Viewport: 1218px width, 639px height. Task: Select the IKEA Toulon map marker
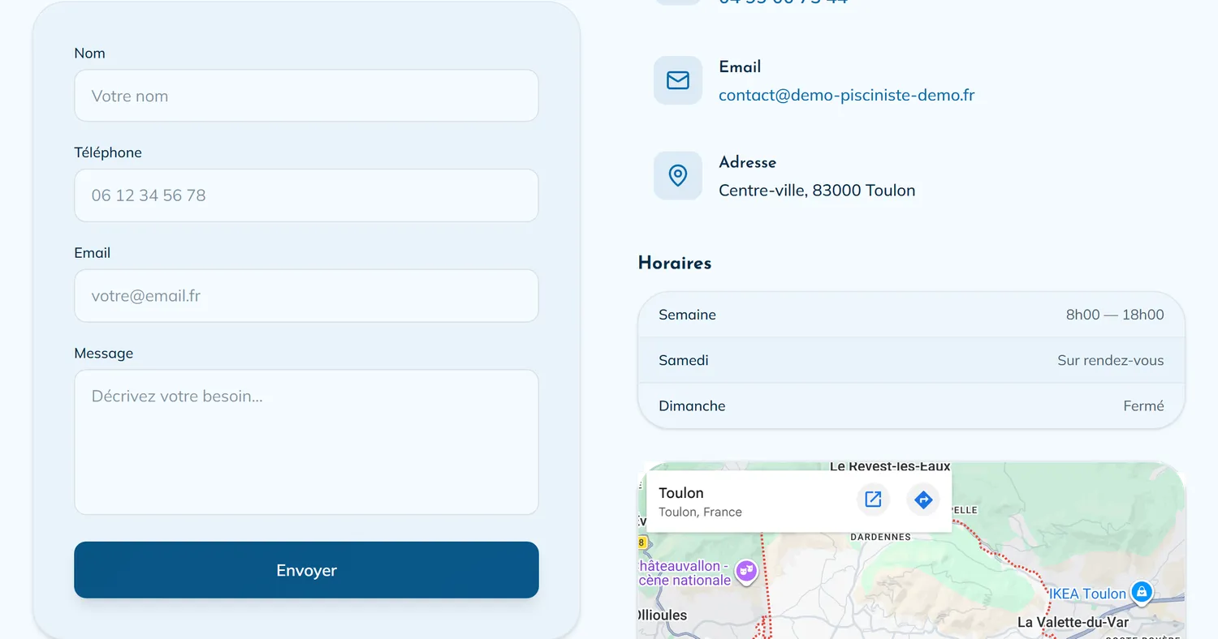coord(1142,593)
